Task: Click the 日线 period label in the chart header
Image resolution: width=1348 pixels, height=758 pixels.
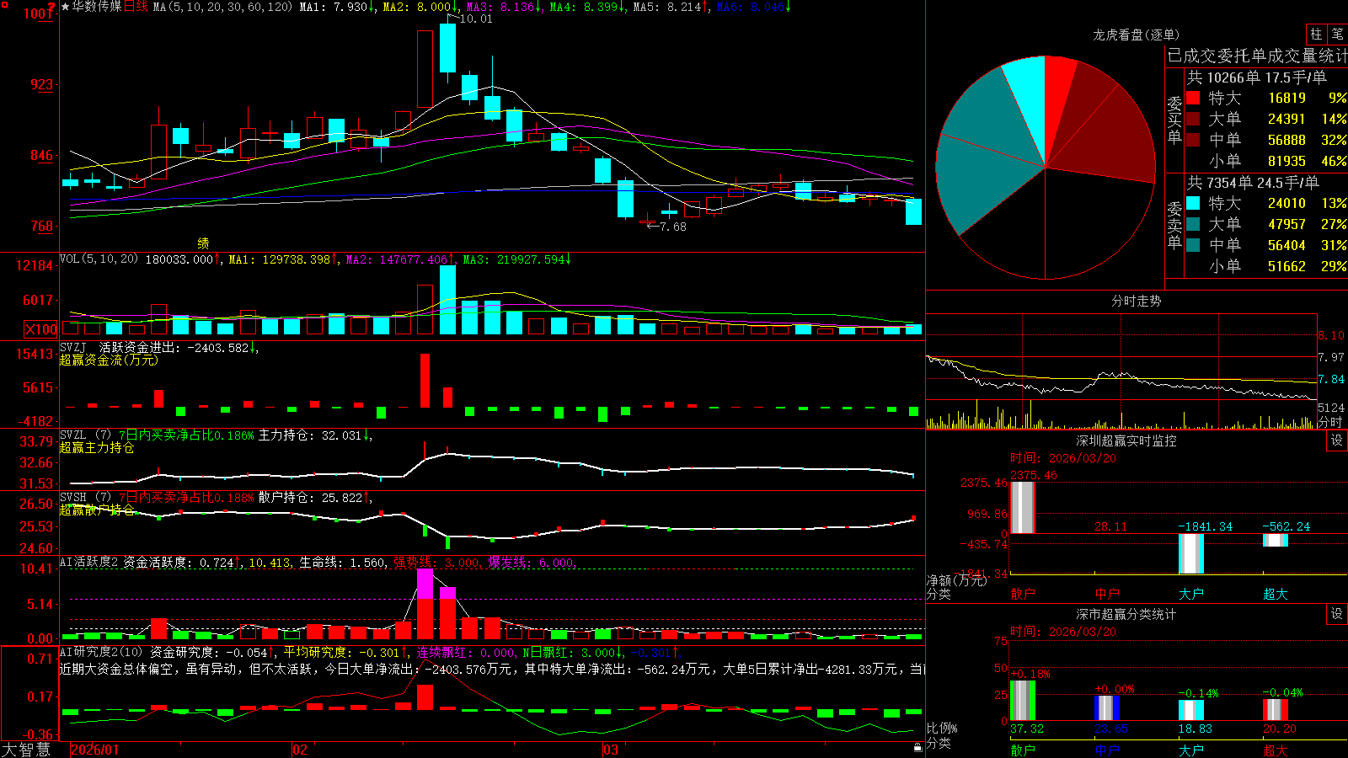Action: tap(136, 7)
